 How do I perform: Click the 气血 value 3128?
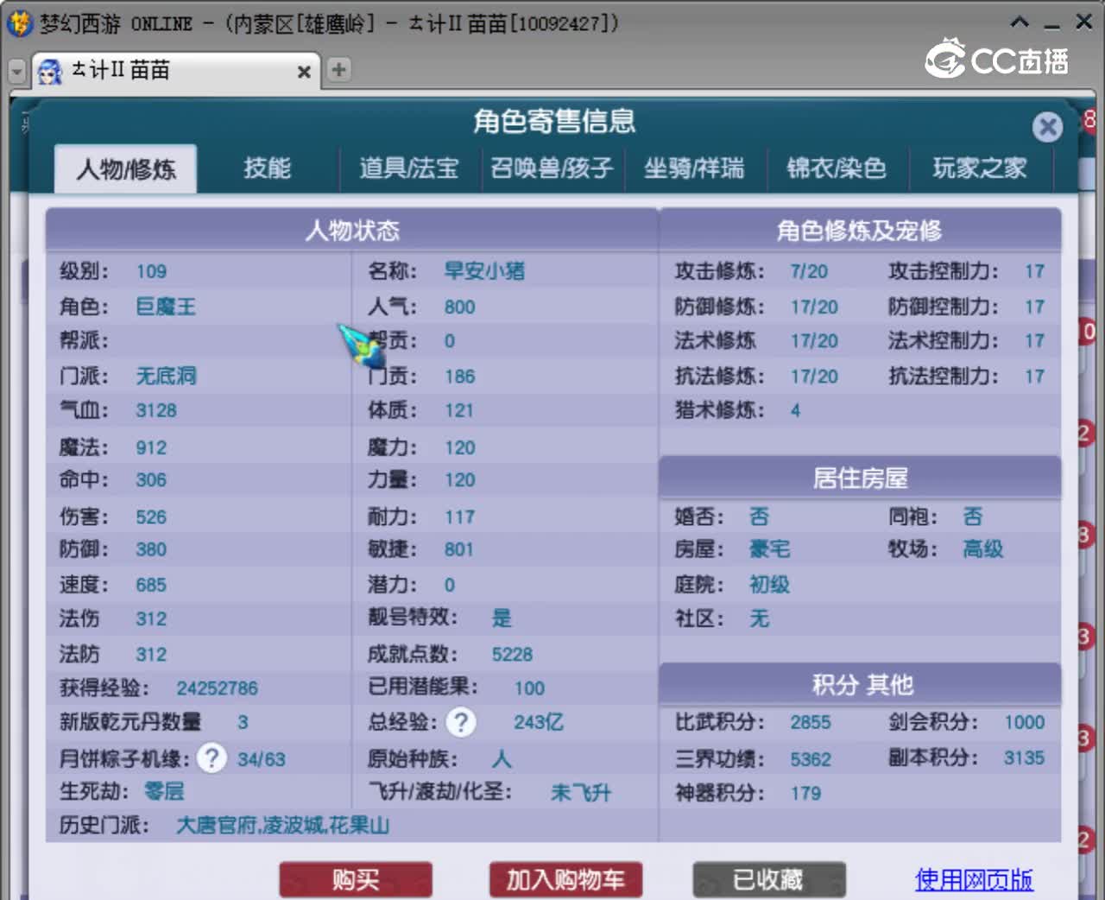[x=155, y=410]
